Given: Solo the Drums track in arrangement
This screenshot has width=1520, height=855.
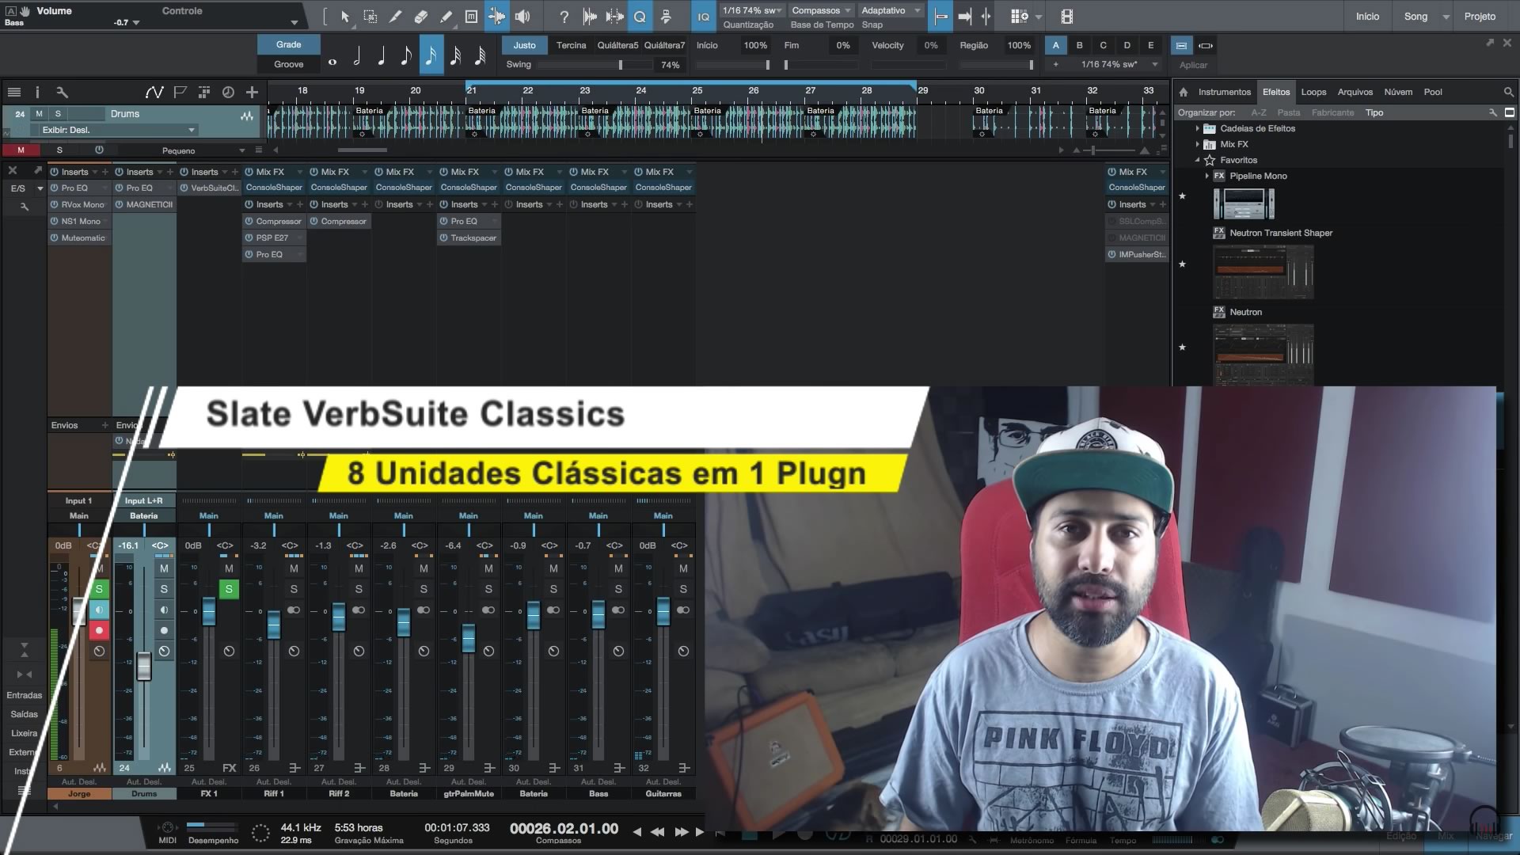Looking at the screenshot, I should pos(58,114).
